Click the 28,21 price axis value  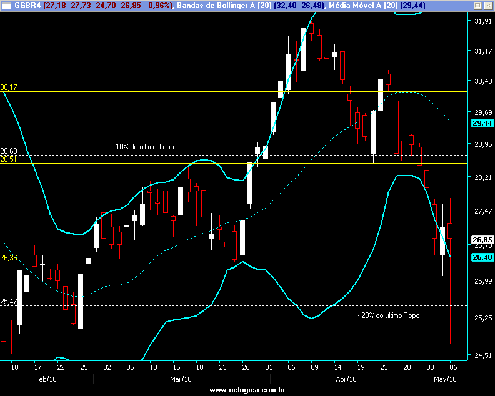[x=483, y=177]
